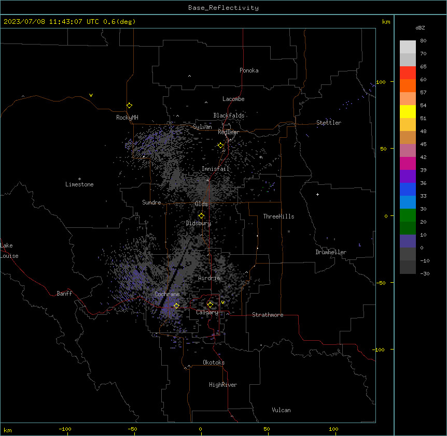Click the white plus marker north of Drumheller

click(x=317, y=194)
